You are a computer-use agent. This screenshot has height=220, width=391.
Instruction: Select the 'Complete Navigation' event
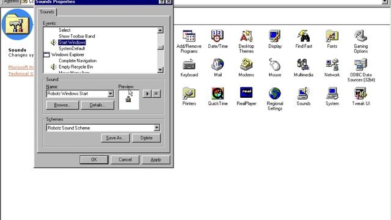tap(78, 61)
